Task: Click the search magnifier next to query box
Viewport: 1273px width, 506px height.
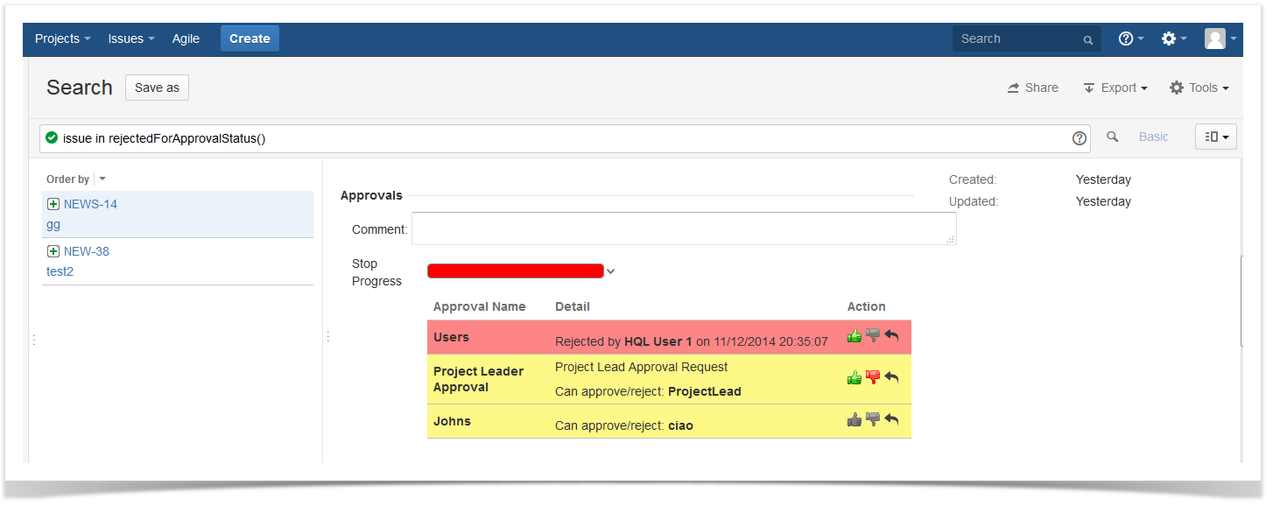Action: pyautogui.click(x=1113, y=137)
